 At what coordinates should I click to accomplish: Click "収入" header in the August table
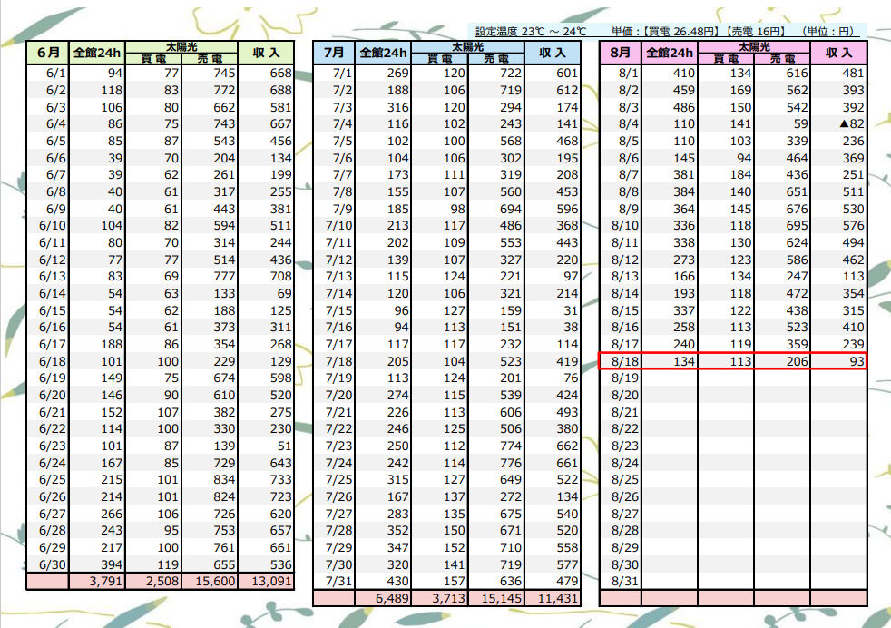tap(838, 53)
